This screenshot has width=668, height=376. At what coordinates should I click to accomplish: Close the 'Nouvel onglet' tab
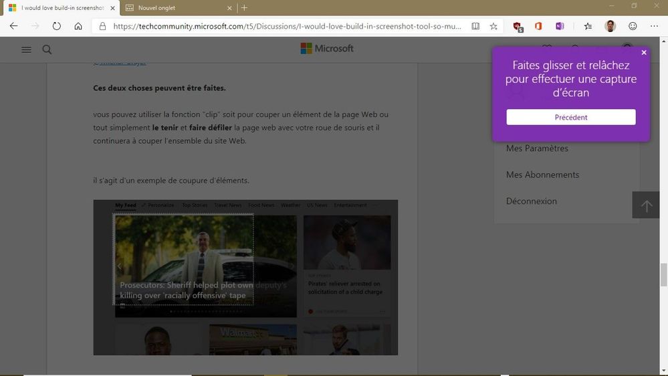[x=229, y=7]
